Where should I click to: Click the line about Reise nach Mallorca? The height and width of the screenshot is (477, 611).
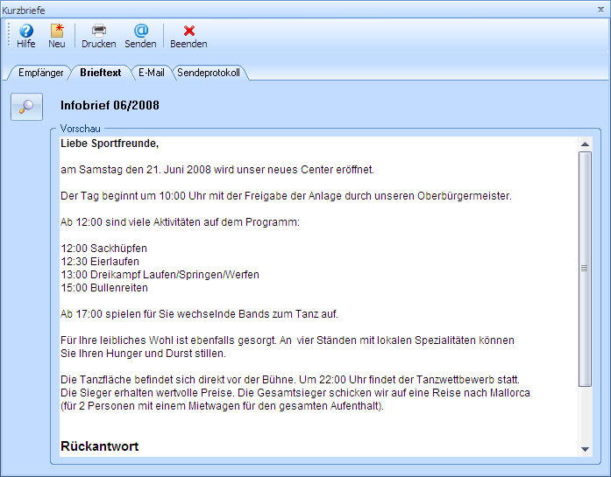click(295, 393)
